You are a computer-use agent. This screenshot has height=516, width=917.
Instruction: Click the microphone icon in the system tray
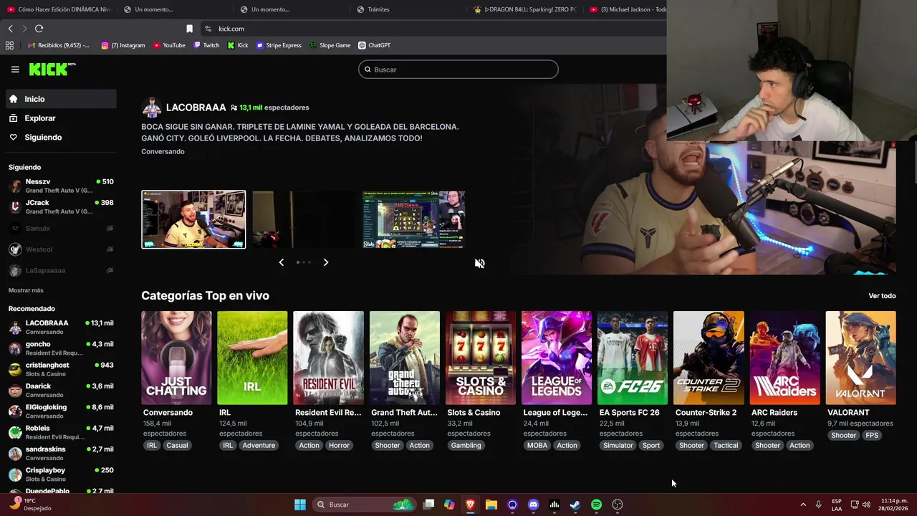(x=818, y=505)
